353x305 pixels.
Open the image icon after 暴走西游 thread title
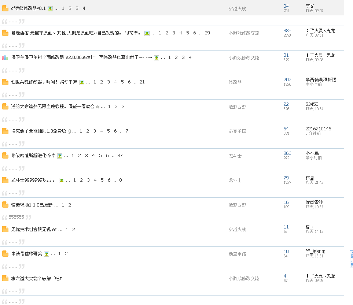[147, 33]
